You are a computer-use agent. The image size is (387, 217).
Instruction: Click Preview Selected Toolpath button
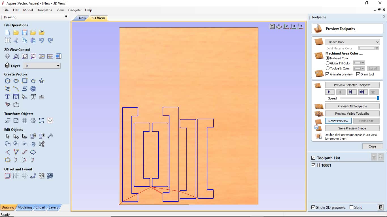coord(352,85)
